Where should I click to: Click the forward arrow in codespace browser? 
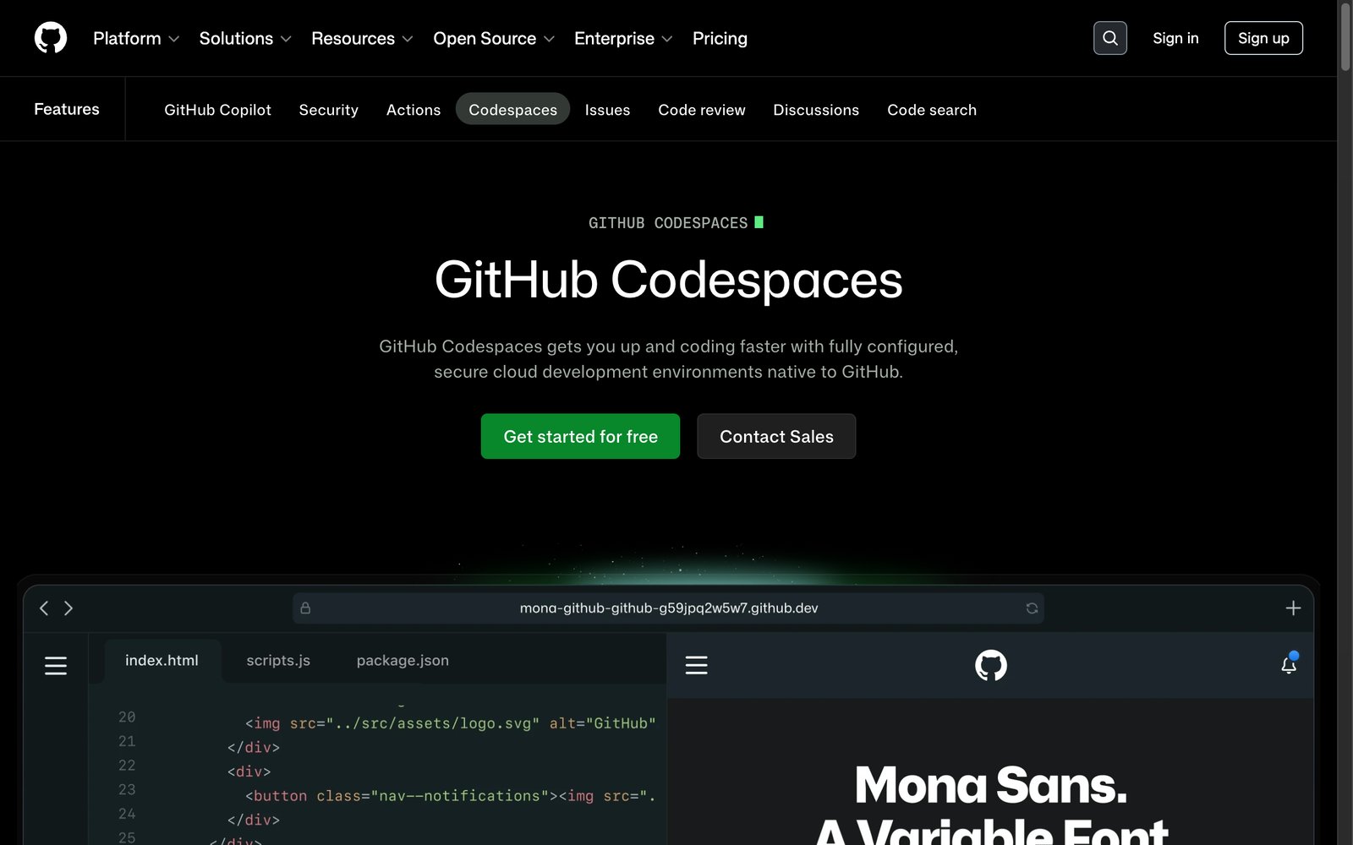(x=68, y=608)
